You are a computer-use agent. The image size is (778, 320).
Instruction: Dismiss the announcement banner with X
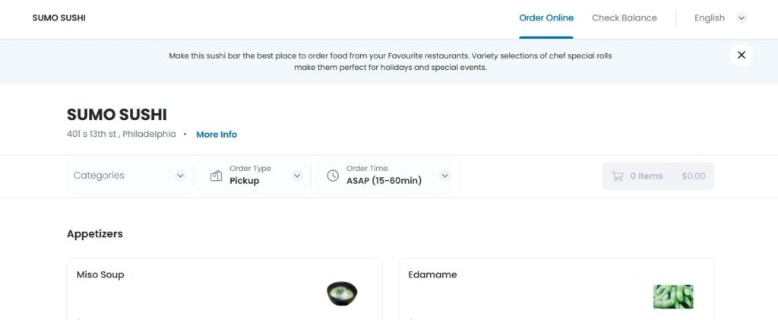point(741,55)
